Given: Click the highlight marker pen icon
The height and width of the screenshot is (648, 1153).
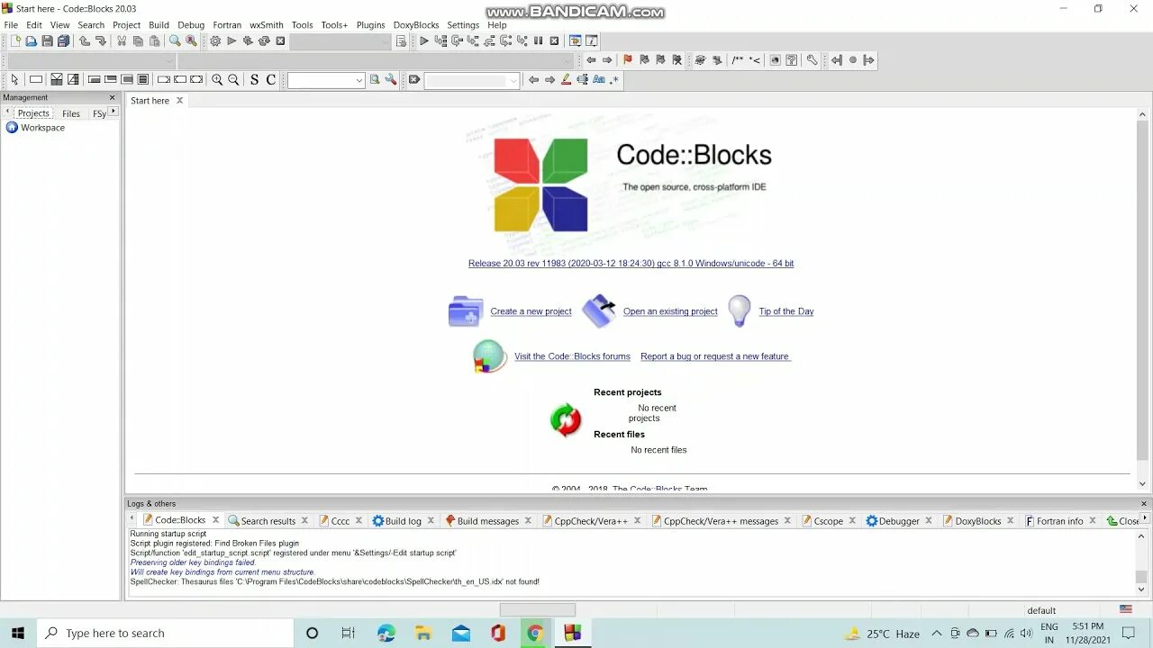Looking at the screenshot, I should point(566,79).
